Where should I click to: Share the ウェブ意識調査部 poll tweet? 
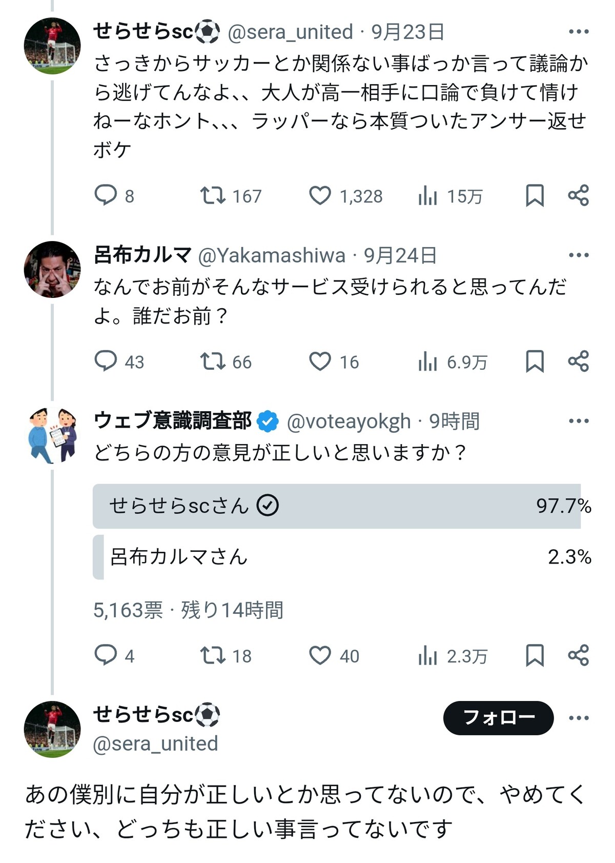coord(578,655)
